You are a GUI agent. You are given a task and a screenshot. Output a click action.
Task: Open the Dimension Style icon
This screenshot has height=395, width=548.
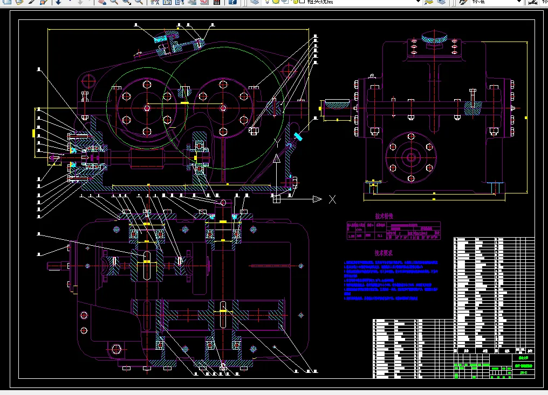click(x=532, y=2)
